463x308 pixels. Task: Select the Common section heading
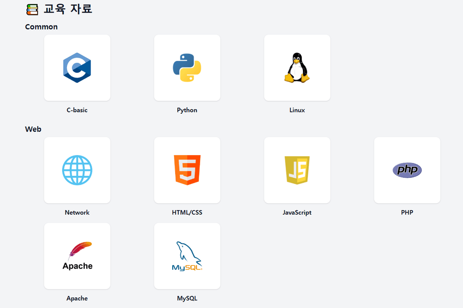click(41, 27)
